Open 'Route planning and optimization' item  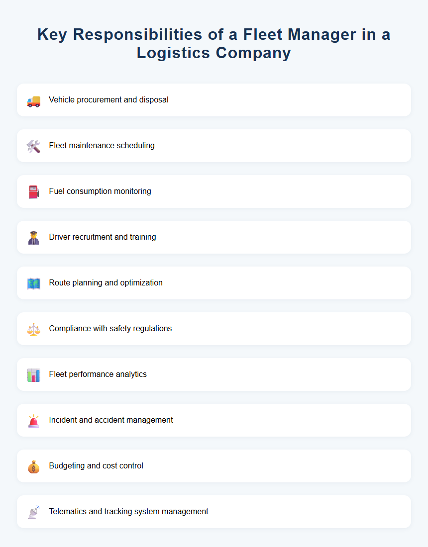(x=106, y=283)
